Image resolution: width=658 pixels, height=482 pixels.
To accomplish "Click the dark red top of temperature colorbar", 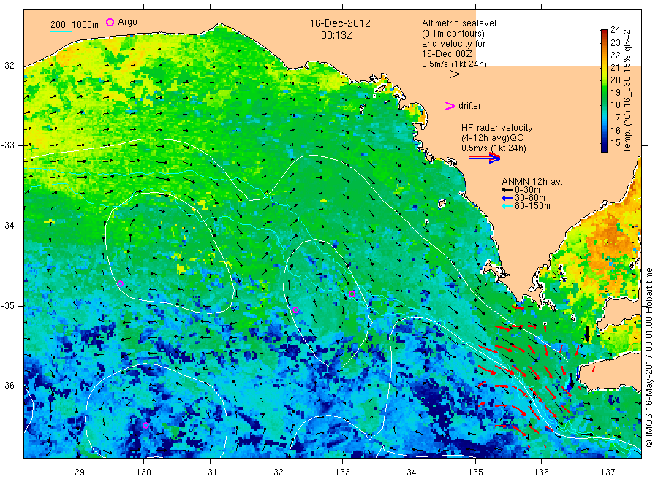I will pos(604,32).
